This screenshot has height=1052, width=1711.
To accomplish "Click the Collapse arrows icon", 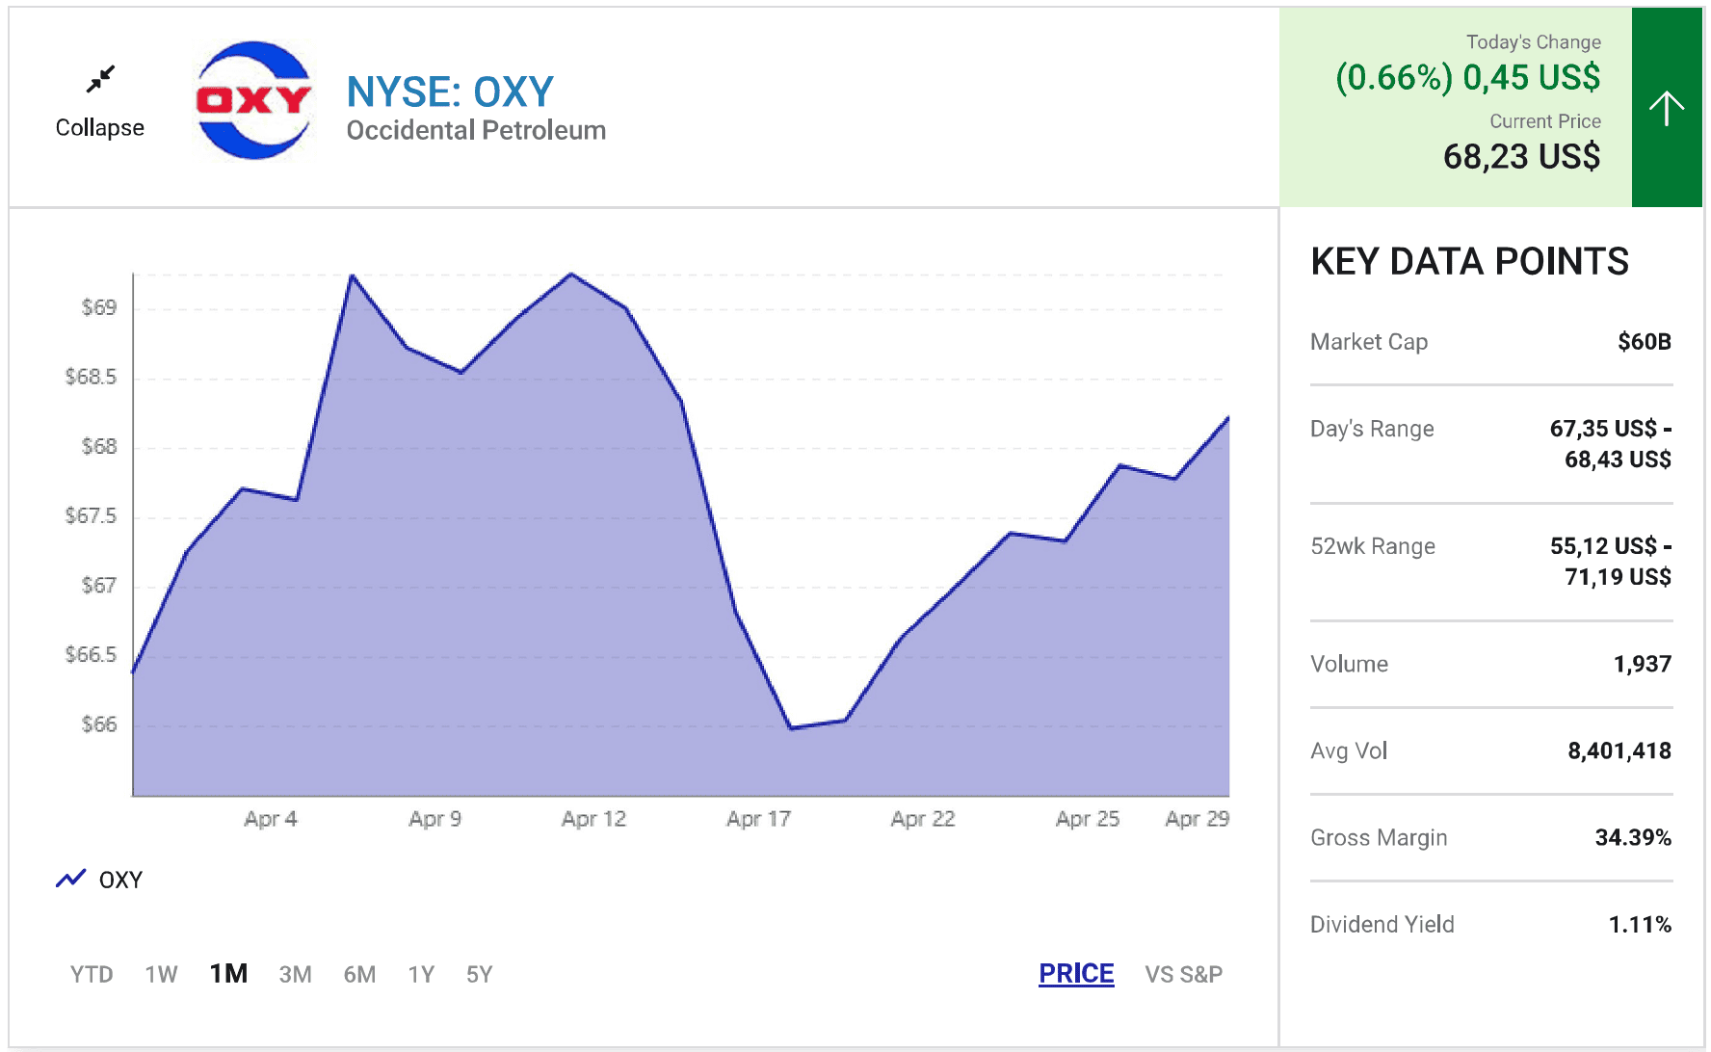I will 100,79.
